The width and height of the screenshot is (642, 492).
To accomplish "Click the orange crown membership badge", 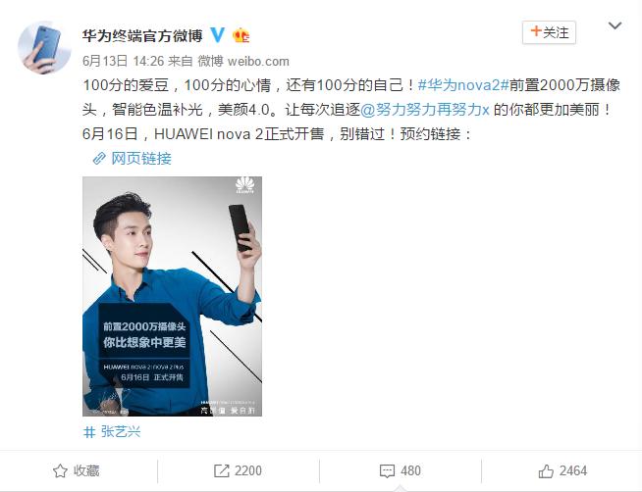I will pos(241,36).
